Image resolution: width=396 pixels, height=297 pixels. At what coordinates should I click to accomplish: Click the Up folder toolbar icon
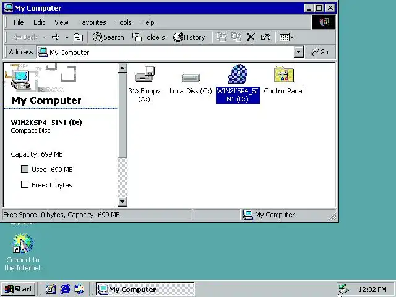click(78, 37)
